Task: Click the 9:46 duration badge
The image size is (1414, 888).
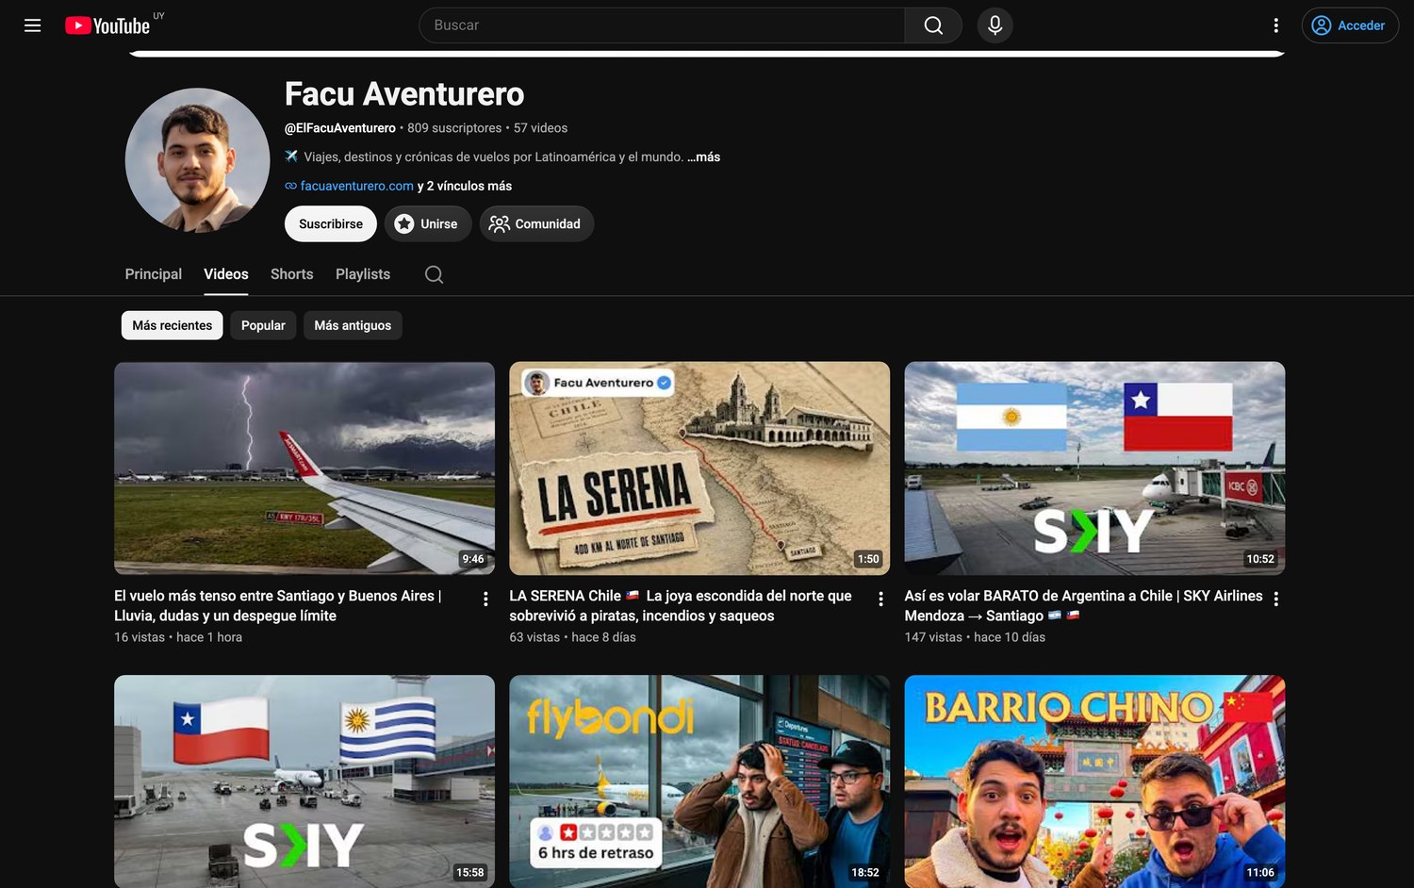Action: tap(473, 559)
